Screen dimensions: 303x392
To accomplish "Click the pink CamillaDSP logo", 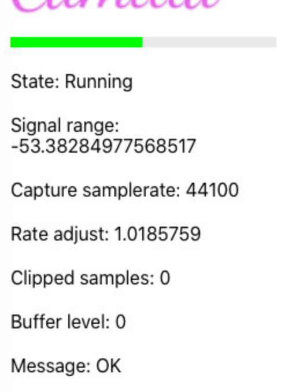I will pos(116,6).
